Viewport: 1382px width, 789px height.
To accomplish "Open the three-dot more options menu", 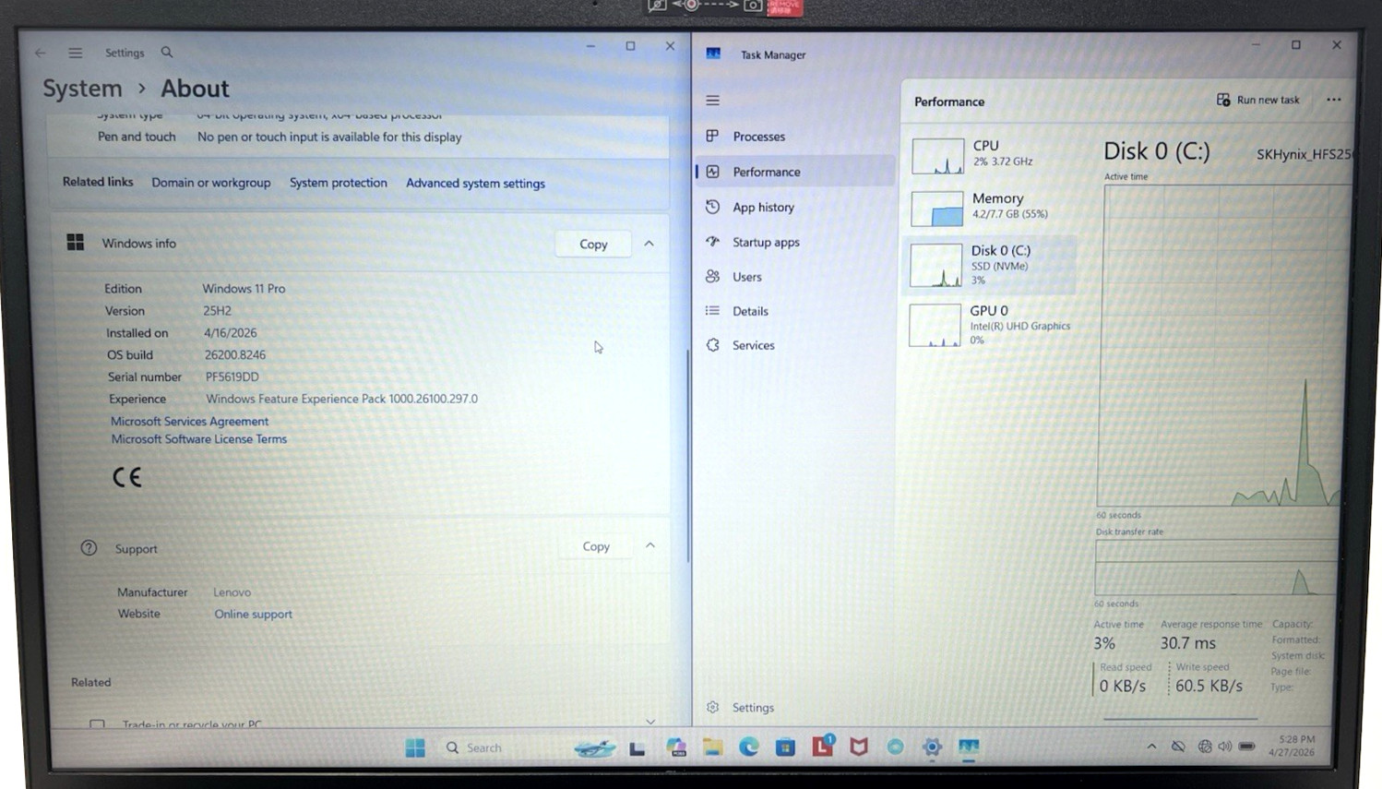I will (x=1333, y=100).
